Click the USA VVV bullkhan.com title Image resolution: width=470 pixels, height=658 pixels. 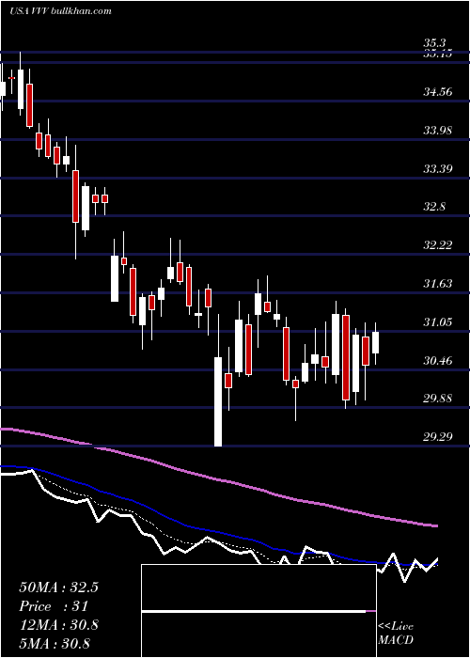click(61, 11)
